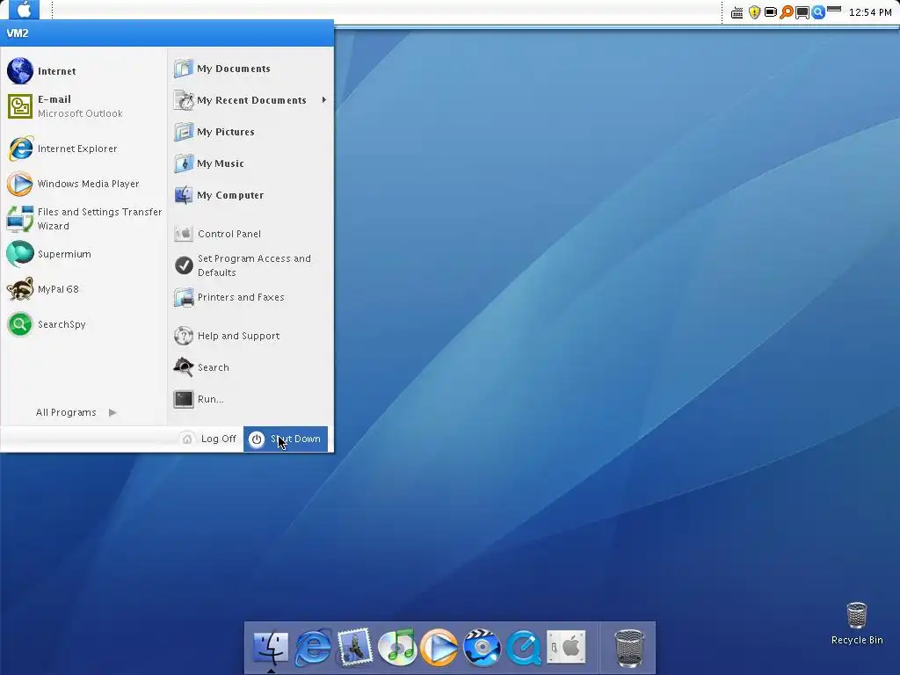Open System Preferences Apple icon in dock

[x=566, y=647]
